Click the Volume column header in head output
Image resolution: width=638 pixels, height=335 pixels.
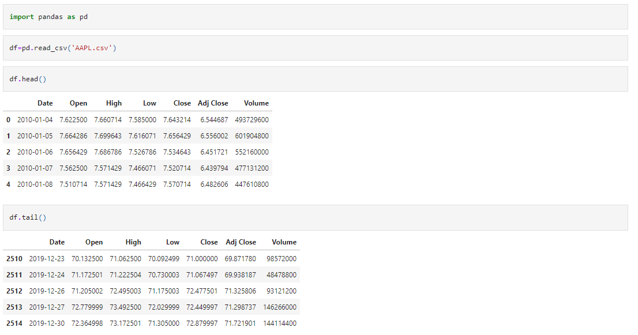256,103
